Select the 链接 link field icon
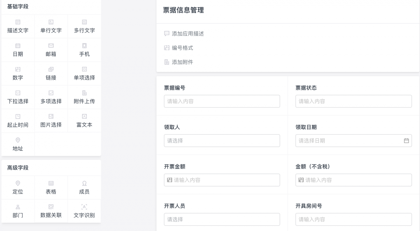420x231 pixels. (51, 69)
